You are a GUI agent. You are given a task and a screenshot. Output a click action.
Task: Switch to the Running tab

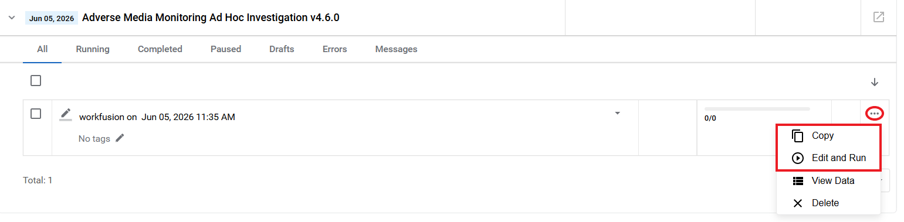click(93, 49)
